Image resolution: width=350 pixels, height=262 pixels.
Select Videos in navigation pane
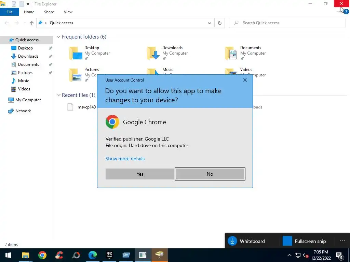[24, 89]
